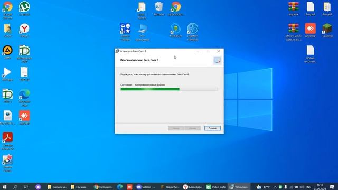Screen dimensions: 338x190
Task: Switch to the Discord Salsero taskbar item
Action: pos(146,187)
